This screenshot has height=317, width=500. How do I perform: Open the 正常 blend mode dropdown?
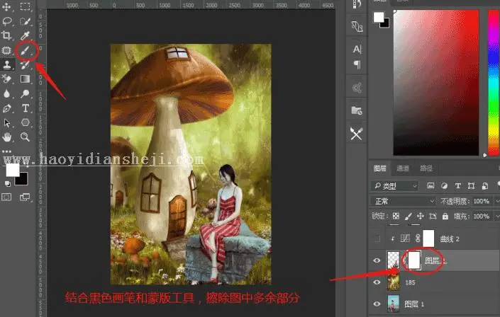click(404, 201)
